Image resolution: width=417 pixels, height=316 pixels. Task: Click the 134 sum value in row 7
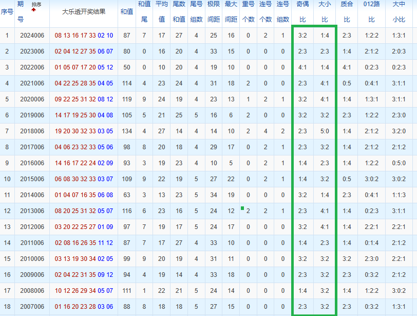127,131
